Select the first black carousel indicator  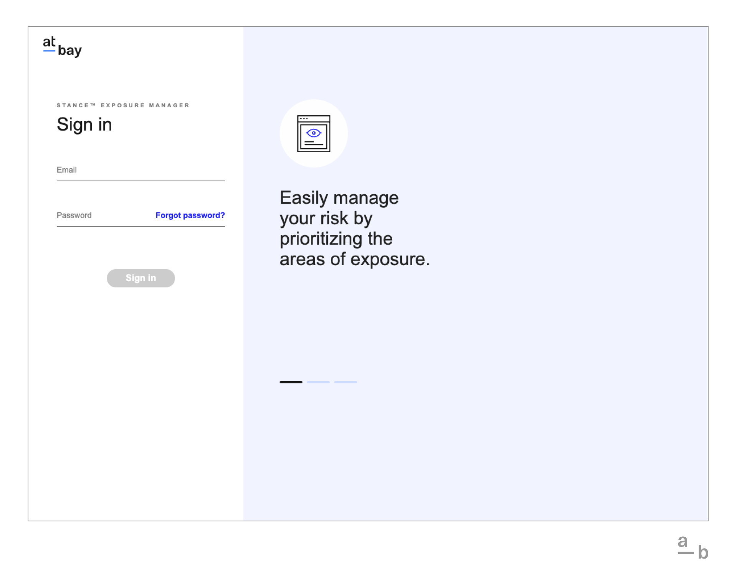(x=291, y=382)
